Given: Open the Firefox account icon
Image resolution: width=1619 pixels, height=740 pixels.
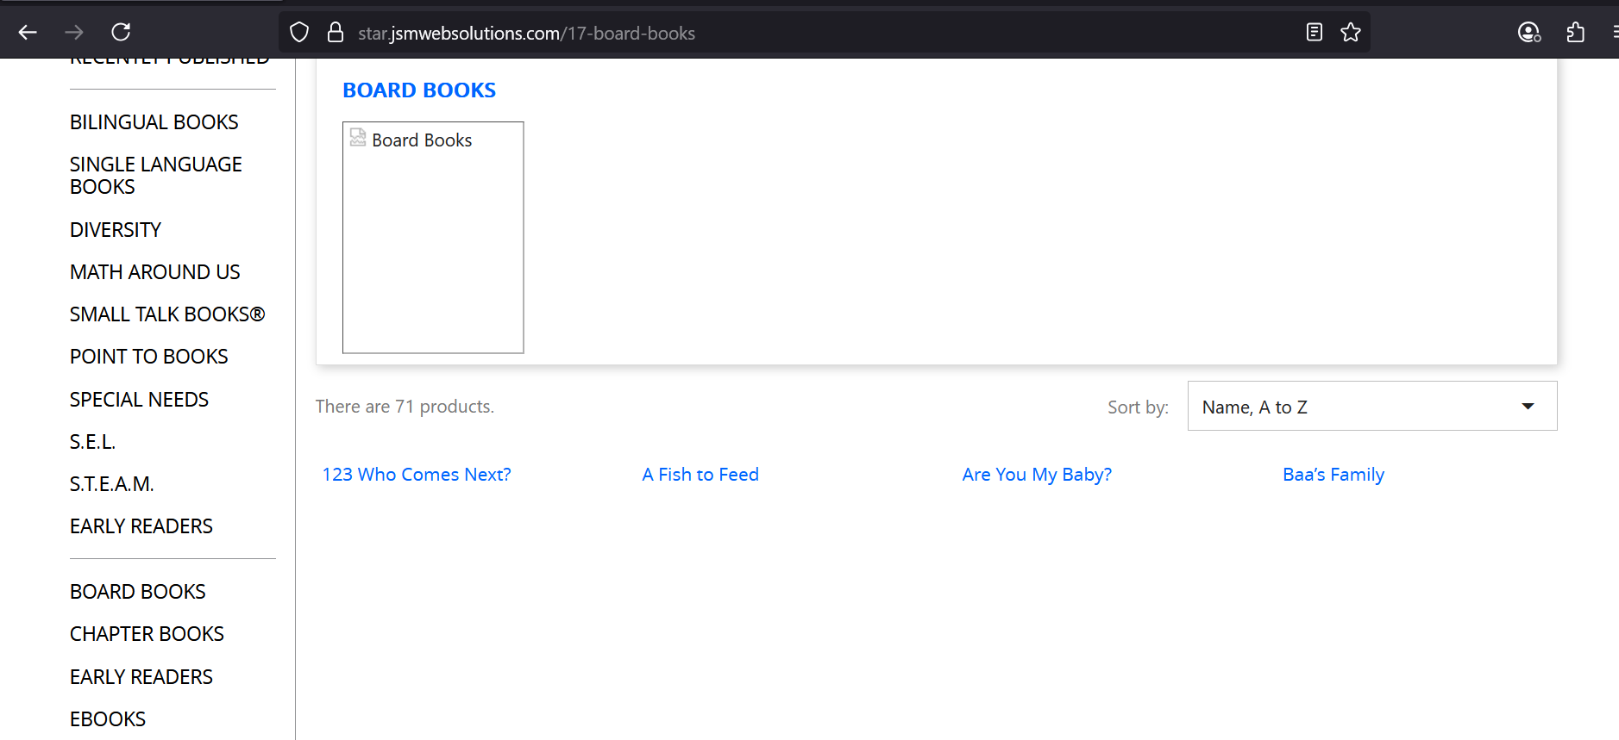Looking at the screenshot, I should tap(1528, 33).
